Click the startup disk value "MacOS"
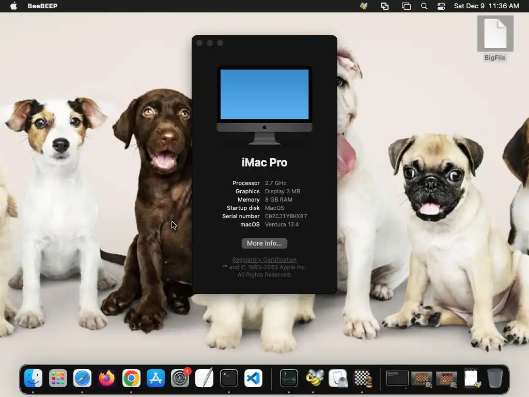The width and height of the screenshot is (529, 397). (x=275, y=208)
